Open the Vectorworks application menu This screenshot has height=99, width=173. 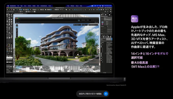click(x=13, y=6)
